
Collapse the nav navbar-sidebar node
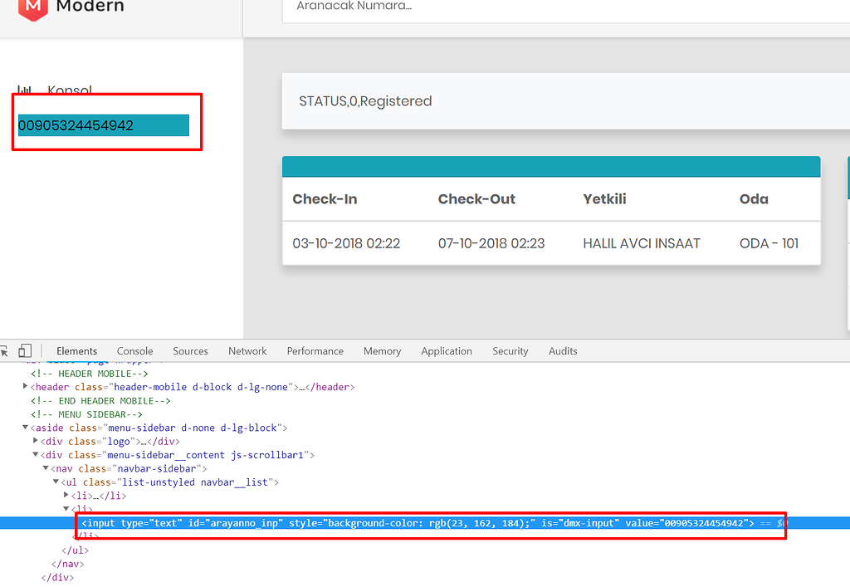click(x=46, y=468)
